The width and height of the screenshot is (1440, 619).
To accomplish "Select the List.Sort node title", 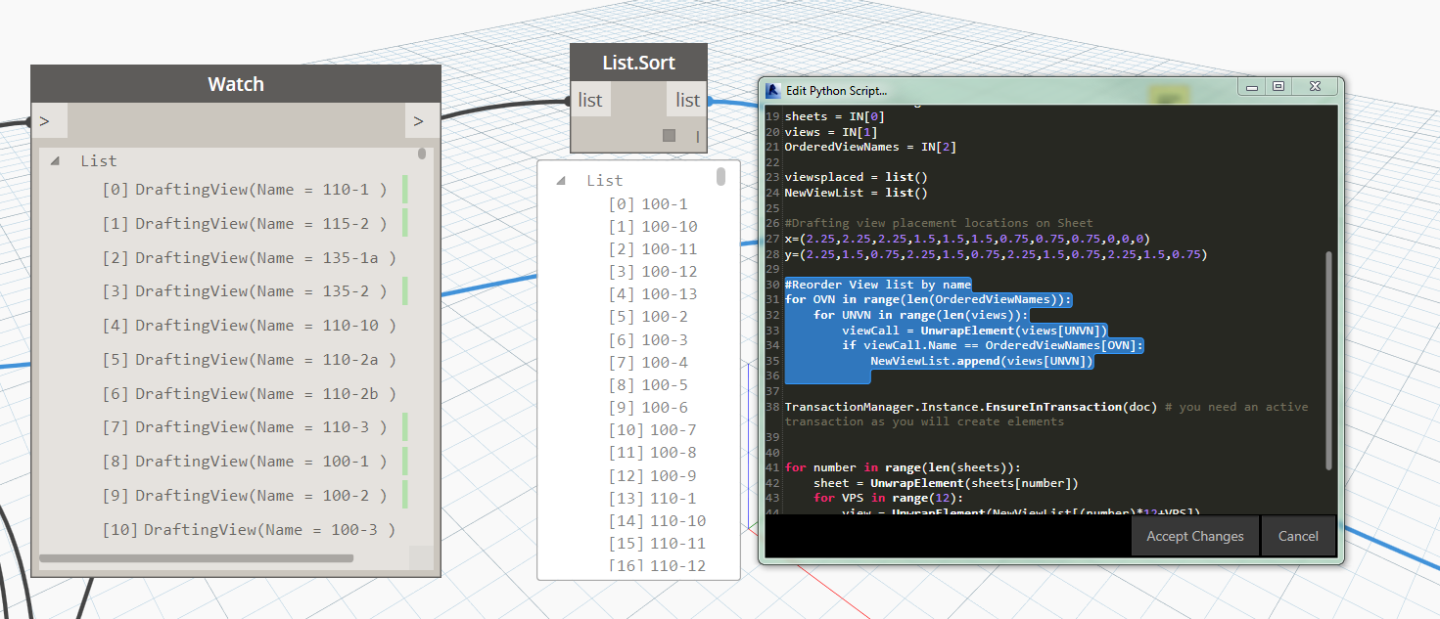I will pos(639,63).
